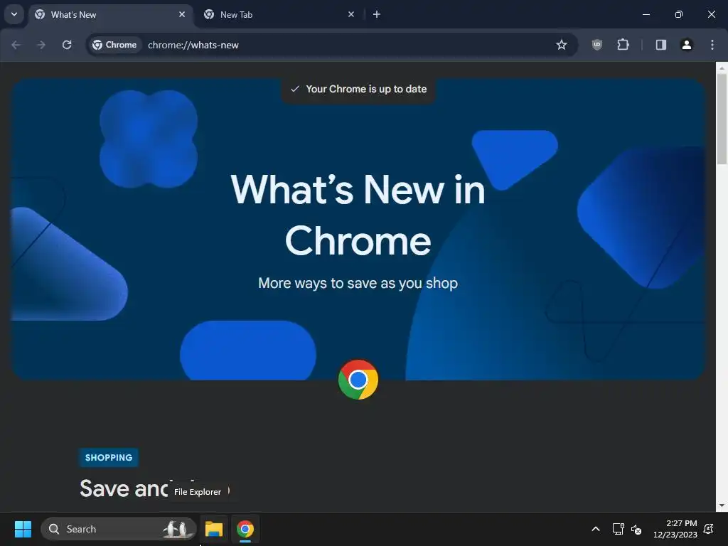
Task: Bookmark this page with star icon
Action: point(562,45)
